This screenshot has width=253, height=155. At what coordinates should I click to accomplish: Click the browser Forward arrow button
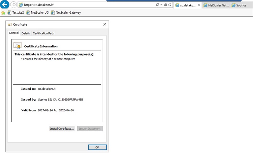tap(13, 5)
